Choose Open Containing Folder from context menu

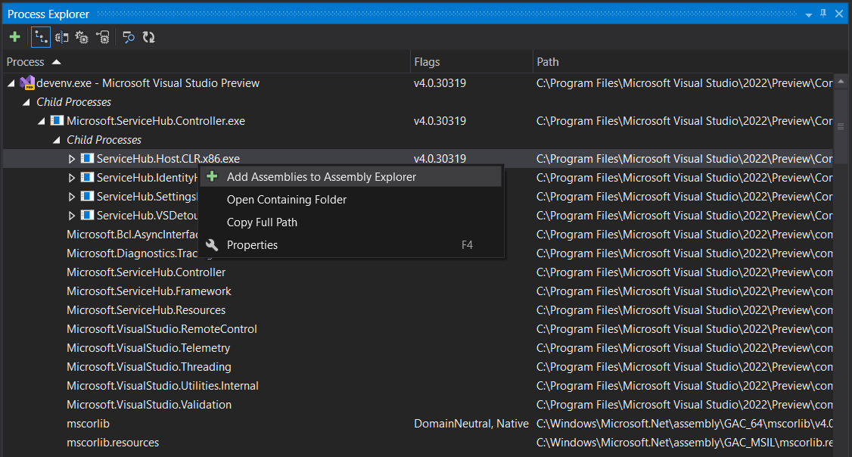coord(351,200)
